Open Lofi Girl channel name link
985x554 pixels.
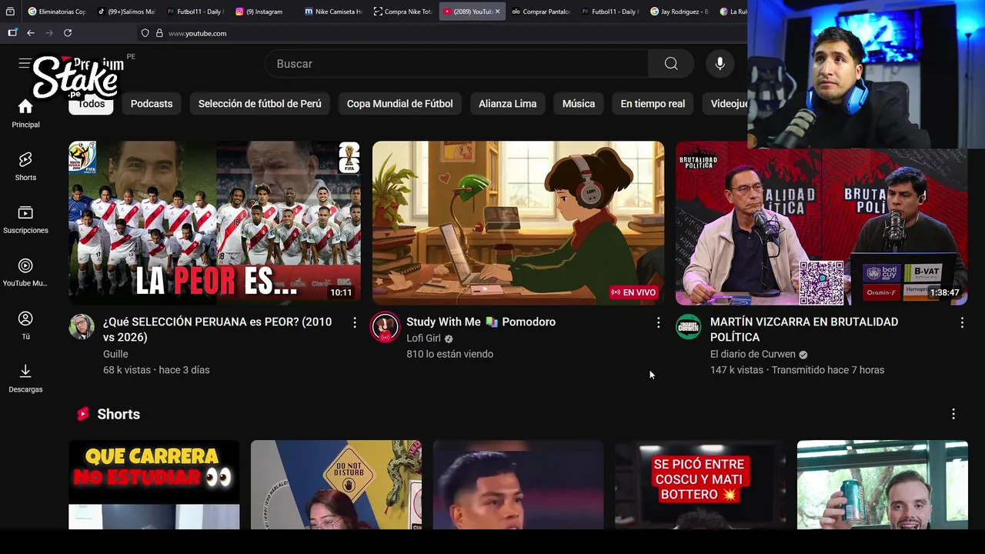(x=423, y=339)
